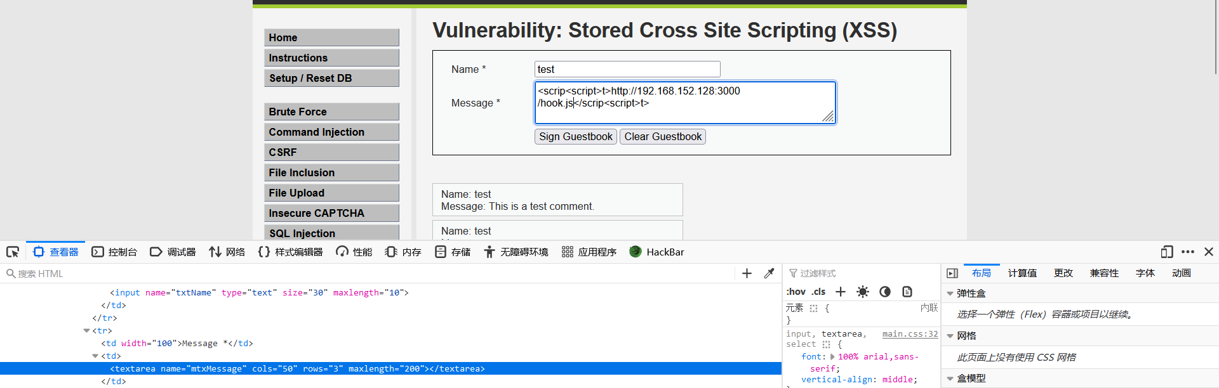This screenshot has height=388, width=1219.
Task: Open the main.css:32 source link
Action: point(910,334)
